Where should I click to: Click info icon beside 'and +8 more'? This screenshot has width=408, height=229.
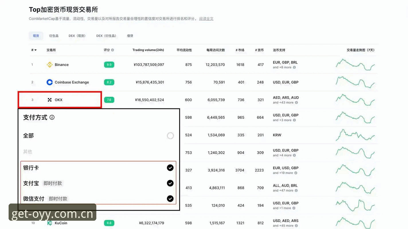294,68
